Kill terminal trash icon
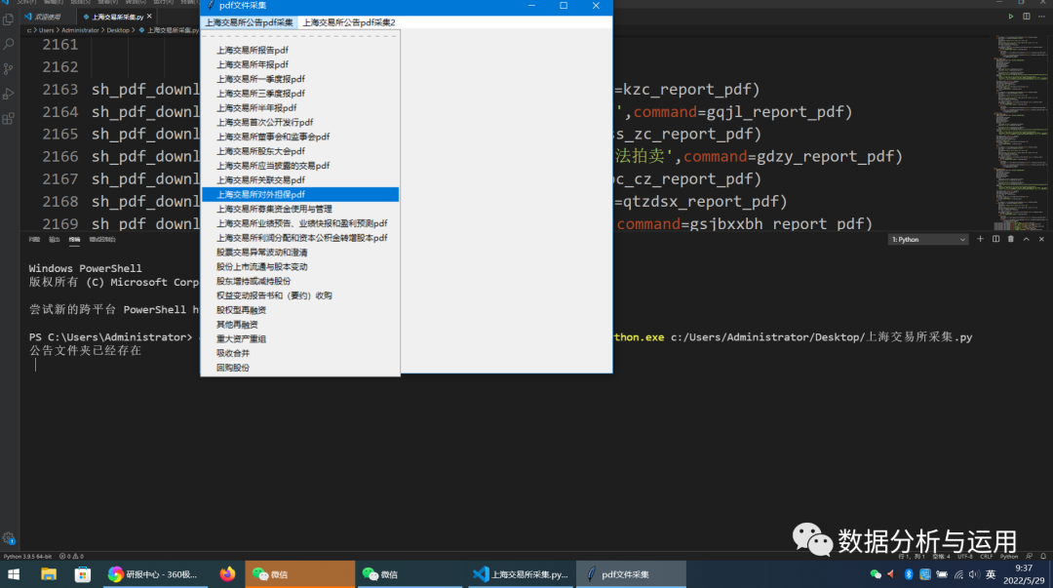The width and height of the screenshot is (1053, 588). click(x=1011, y=239)
